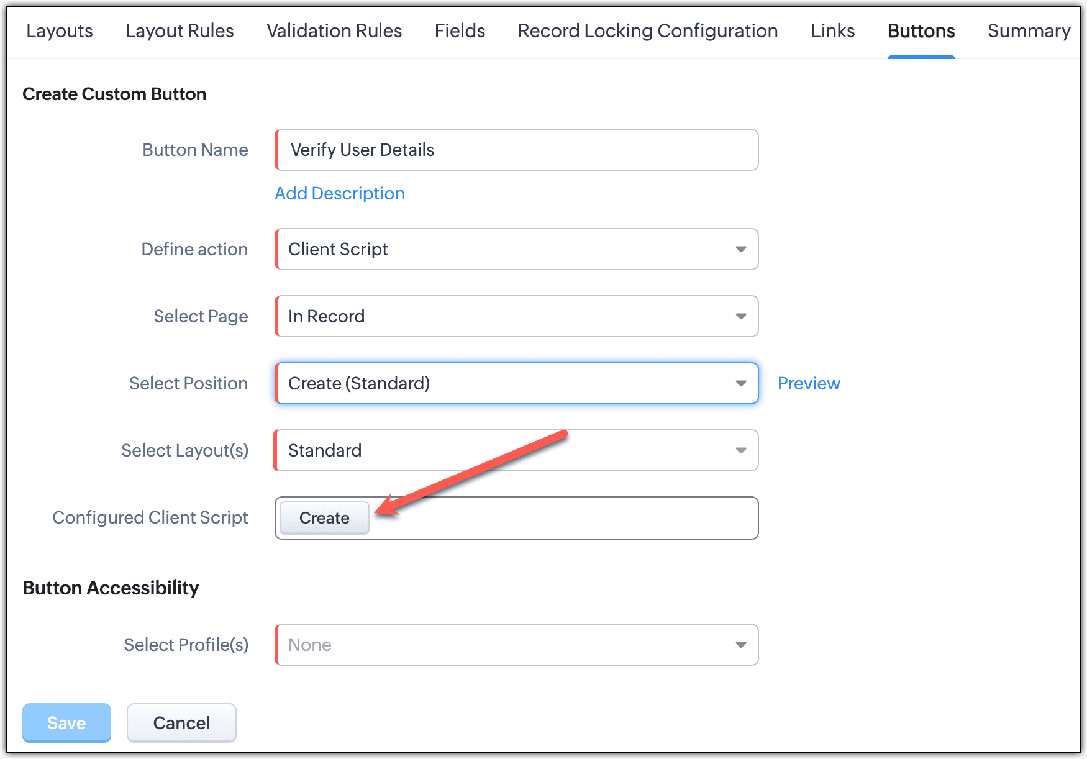This screenshot has width=1087, height=759.
Task: Cancel custom button creation
Action: [x=181, y=722]
